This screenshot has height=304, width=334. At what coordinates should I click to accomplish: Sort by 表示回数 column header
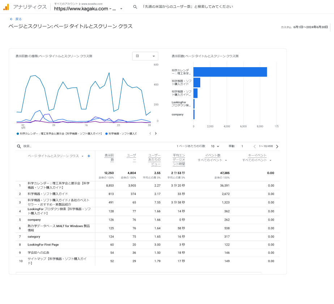(x=109, y=158)
